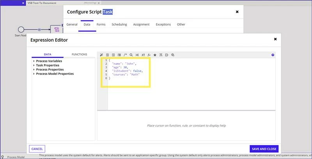The image size is (312, 159).
Task: Open search with the magnifier icon
Action: 131,55
